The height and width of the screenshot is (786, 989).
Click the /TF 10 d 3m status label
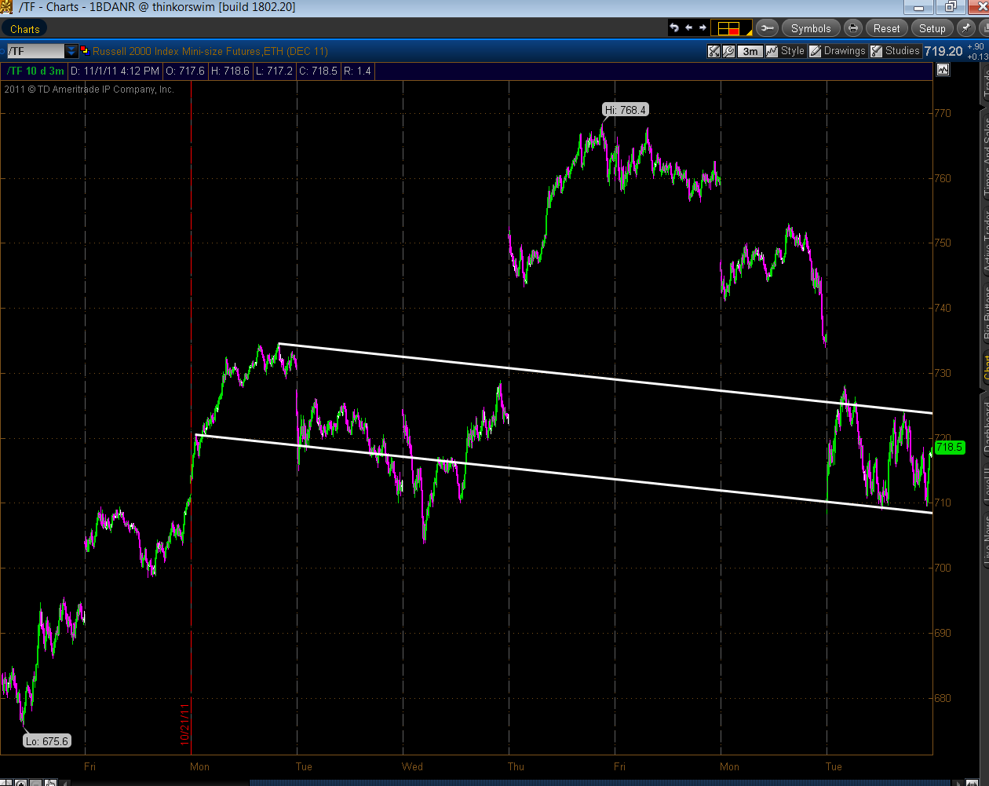(35, 71)
